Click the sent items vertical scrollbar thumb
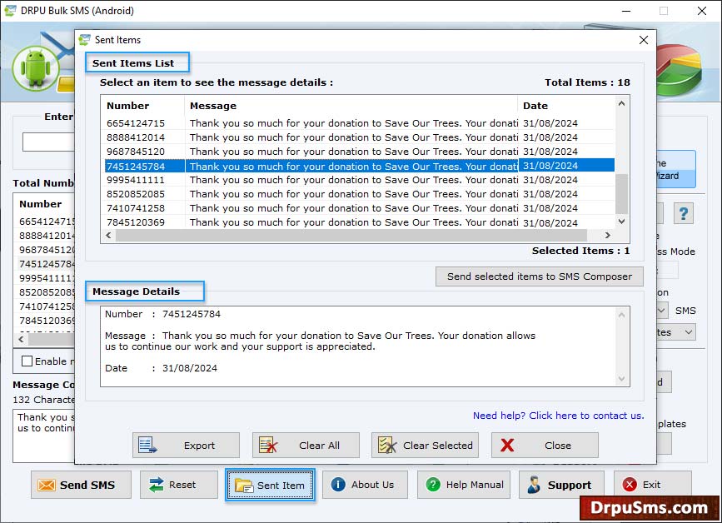Image resolution: width=722 pixels, height=523 pixels. pos(621,194)
